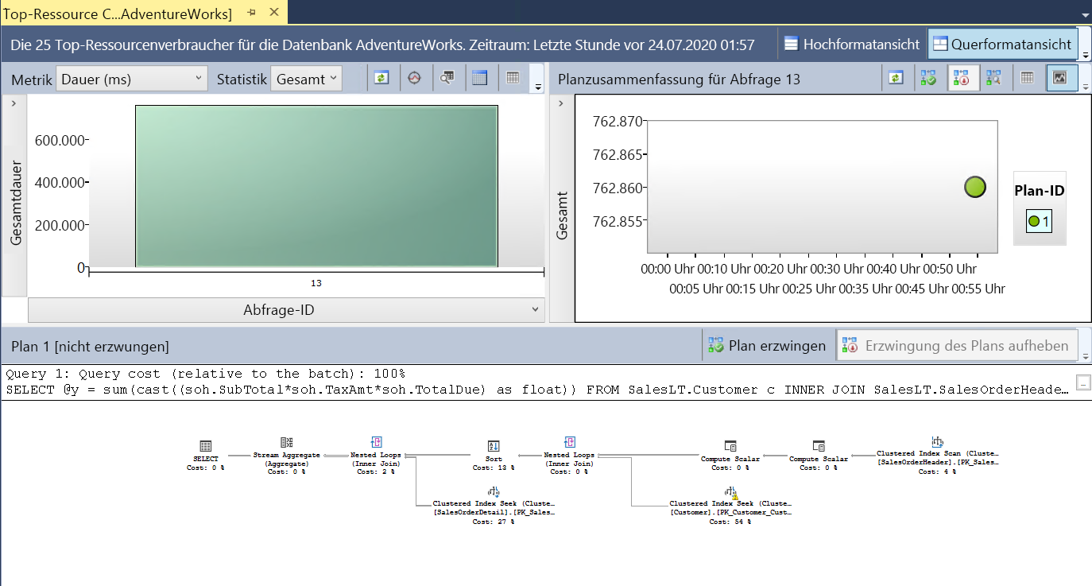The width and height of the screenshot is (1092, 586).
Task: Click Erzwingung des Plans aufheben button
Action: click(x=957, y=346)
